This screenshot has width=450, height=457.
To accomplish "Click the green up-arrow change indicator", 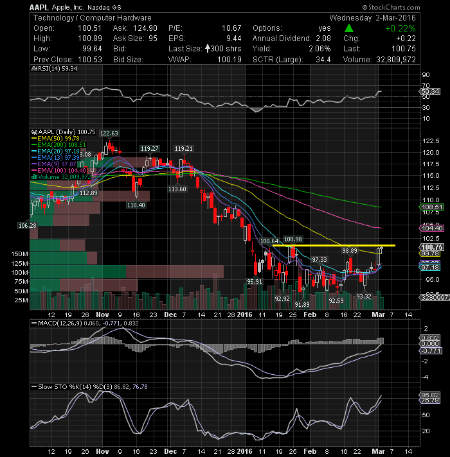I will pyautogui.click(x=349, y=28).
